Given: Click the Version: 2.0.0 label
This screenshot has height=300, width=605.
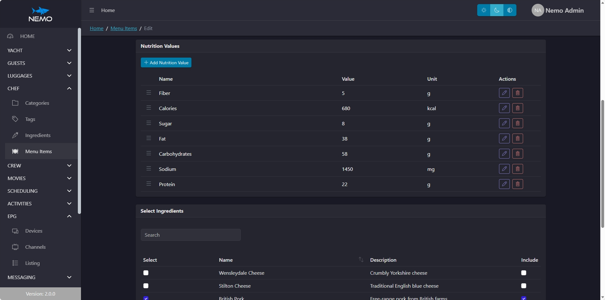Looking at the screenshot, I should [x=41, y=294].
